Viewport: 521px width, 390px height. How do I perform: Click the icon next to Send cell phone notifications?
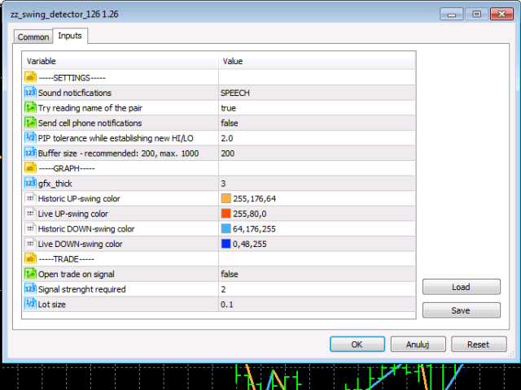[x=30, y=123]
